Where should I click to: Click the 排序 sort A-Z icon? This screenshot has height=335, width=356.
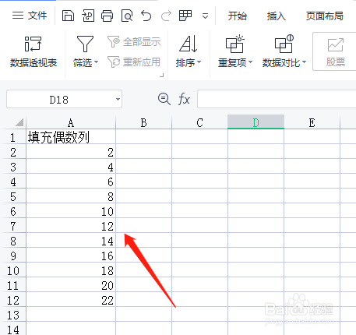pos(189,44)
